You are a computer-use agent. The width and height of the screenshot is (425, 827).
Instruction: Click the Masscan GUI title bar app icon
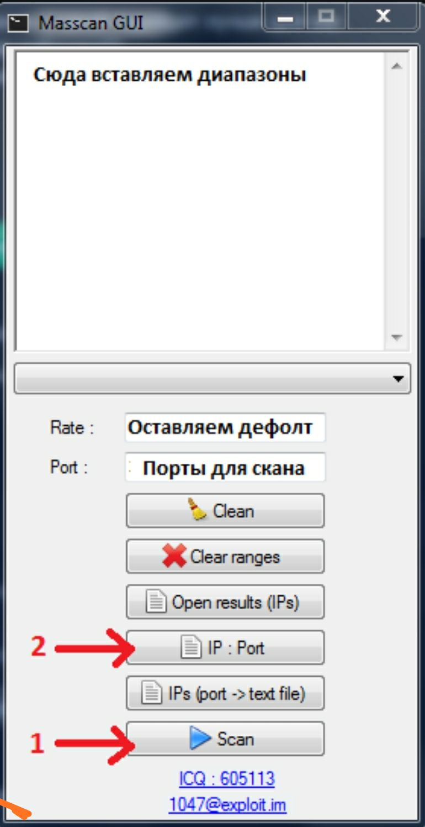(x=18, y=23)
